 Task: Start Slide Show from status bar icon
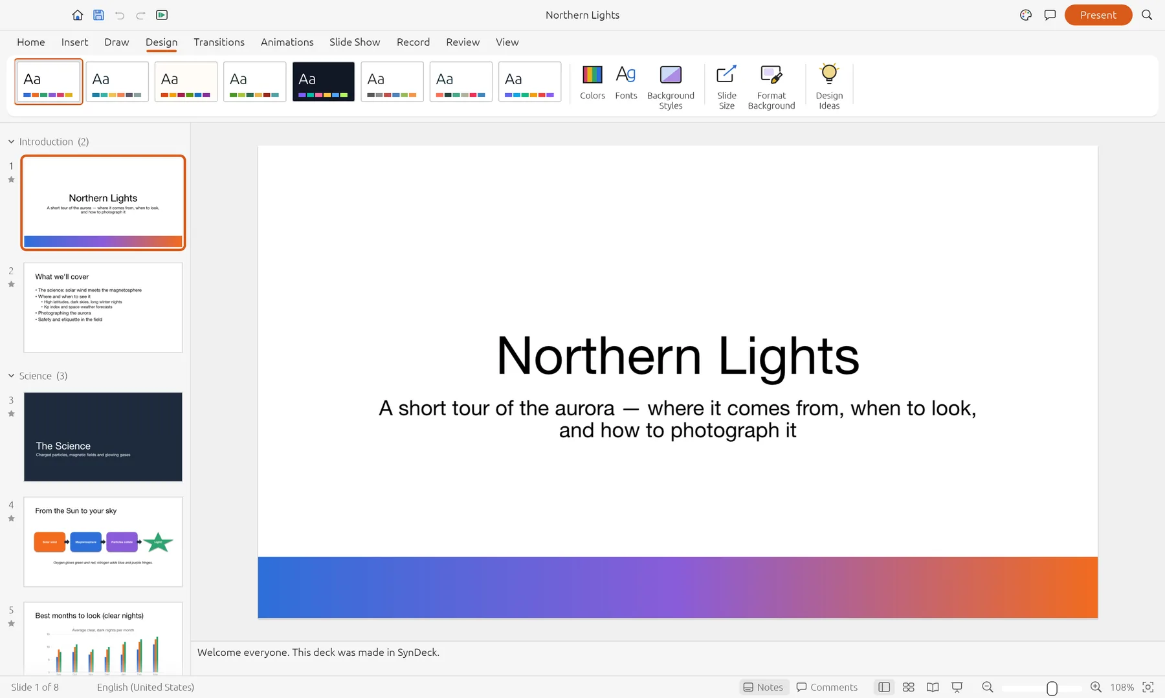957,687
